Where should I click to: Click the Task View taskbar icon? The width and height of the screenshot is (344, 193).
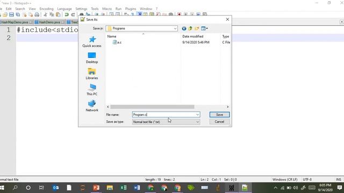41,188
